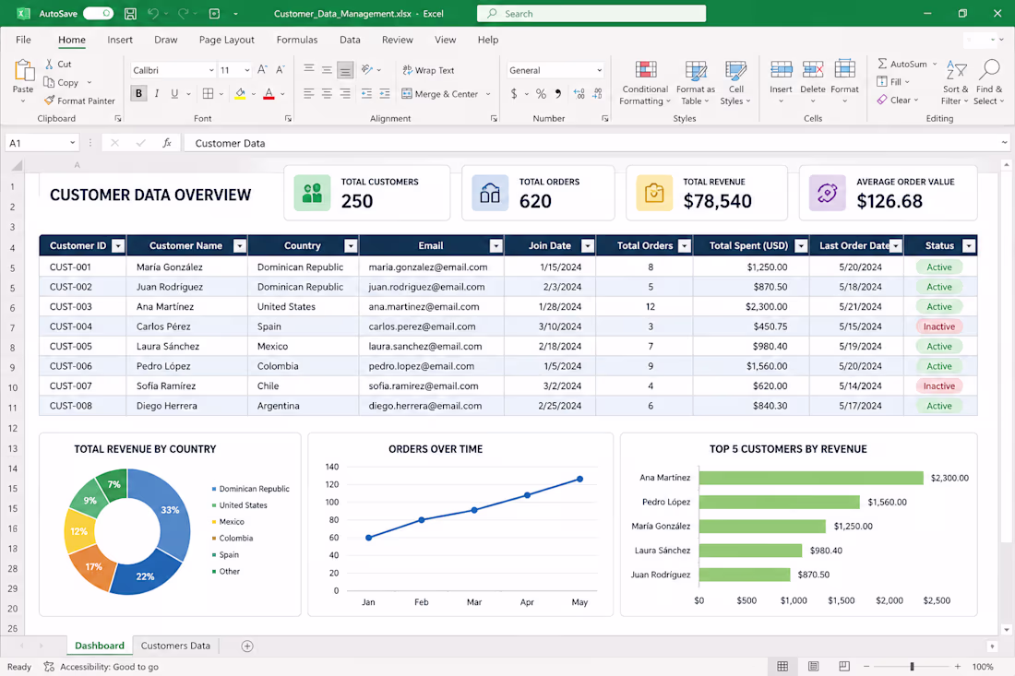Viewport: 1015px width, 676px height.
Task: Apply Percent Style number format
Action: (541, 94)
